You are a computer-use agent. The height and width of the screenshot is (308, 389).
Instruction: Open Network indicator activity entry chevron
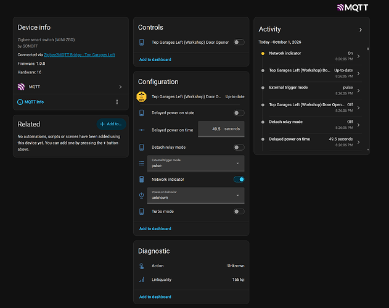[359, 56]
